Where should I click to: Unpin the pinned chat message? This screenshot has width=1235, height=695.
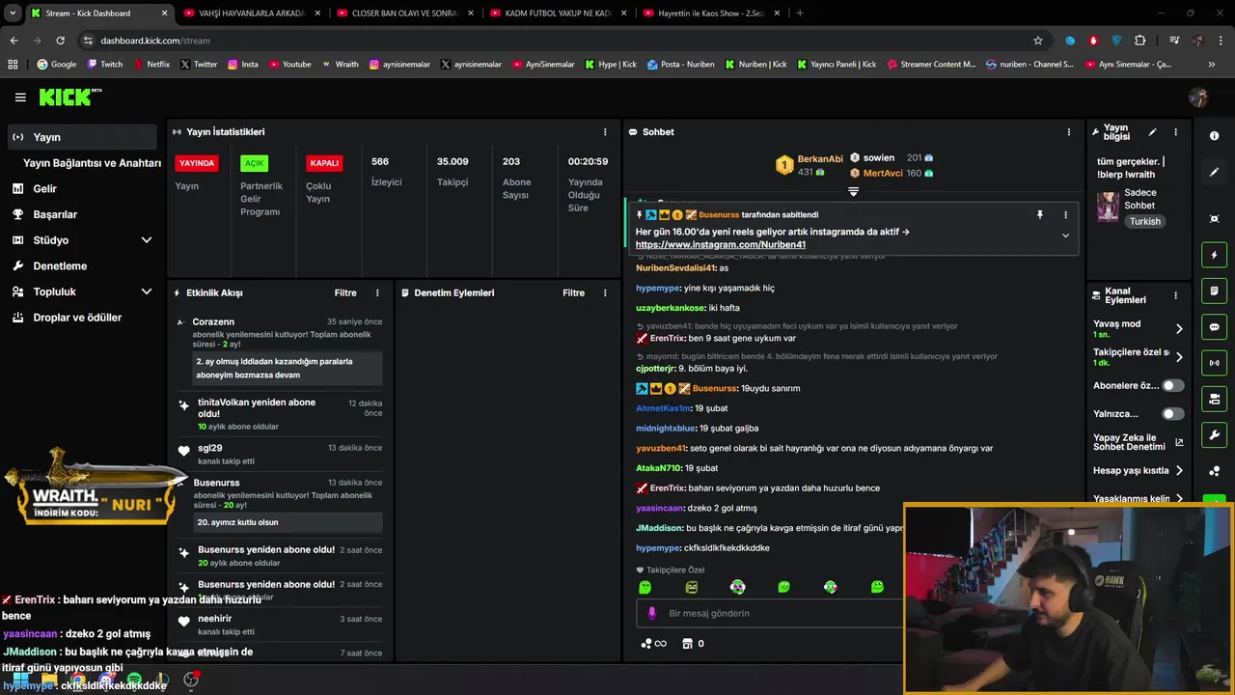[x=1039, y=215]
